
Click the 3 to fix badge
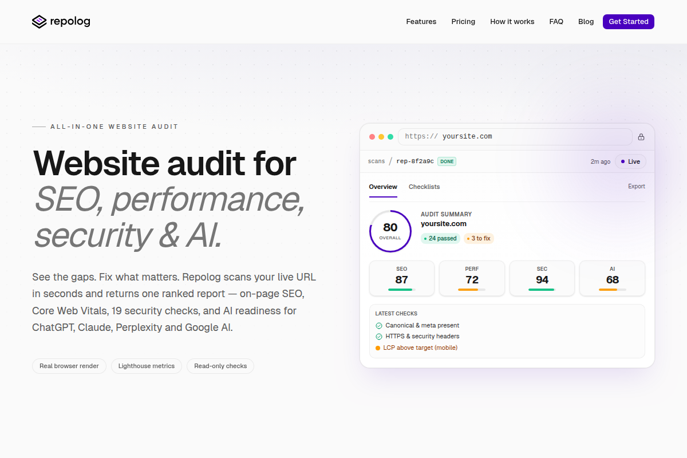coord(479,238)
